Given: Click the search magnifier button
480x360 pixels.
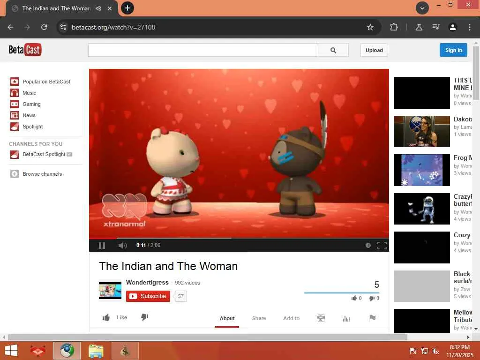Looking at the screenshot, I should 333,50.
